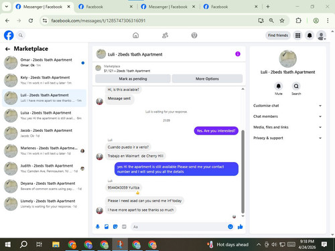Send a thumbs-up like
This screenshot has height=251, width=335.
[x=241, y=227]
